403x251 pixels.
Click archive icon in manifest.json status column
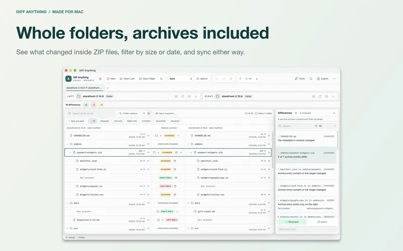click(175, 161)
